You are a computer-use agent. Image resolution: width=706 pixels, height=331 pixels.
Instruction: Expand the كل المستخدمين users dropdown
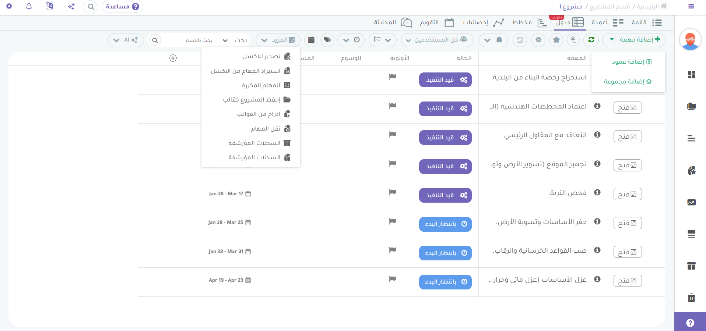437,40
